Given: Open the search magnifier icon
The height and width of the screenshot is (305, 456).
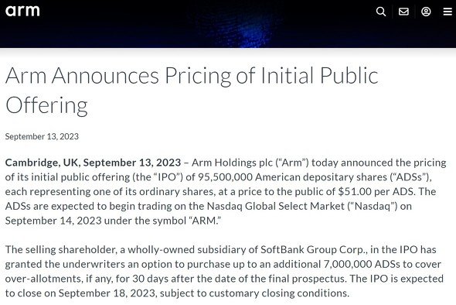Looking at the screenshot, I should tap(381, 12).
